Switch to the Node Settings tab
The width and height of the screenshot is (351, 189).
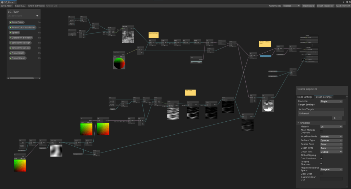click(305, 97)
